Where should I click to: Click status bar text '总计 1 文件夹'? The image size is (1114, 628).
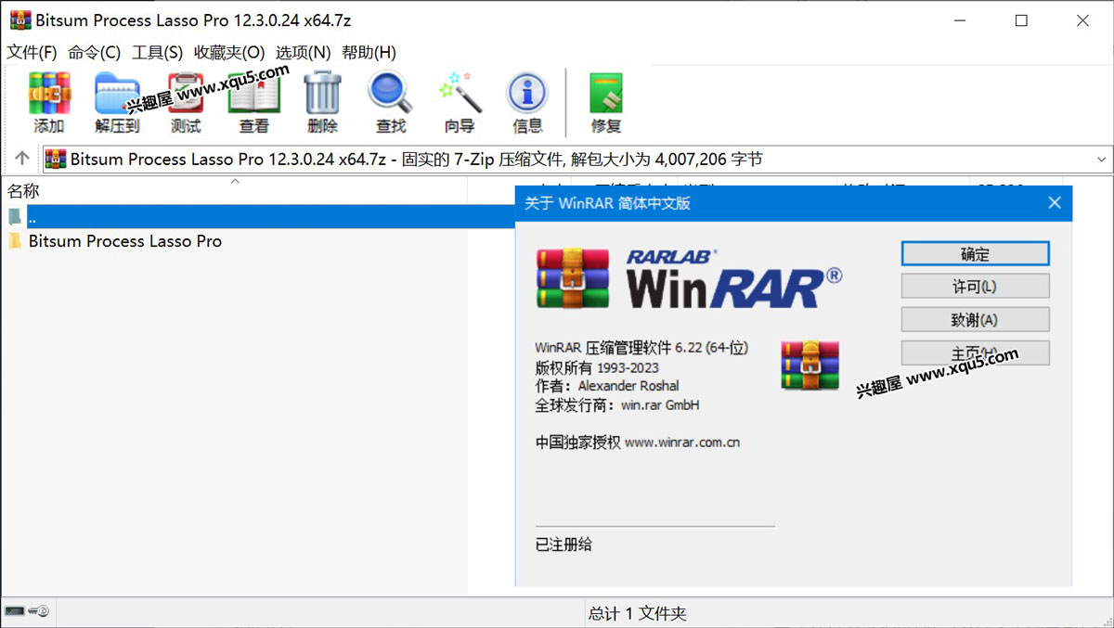click(637, 613)
